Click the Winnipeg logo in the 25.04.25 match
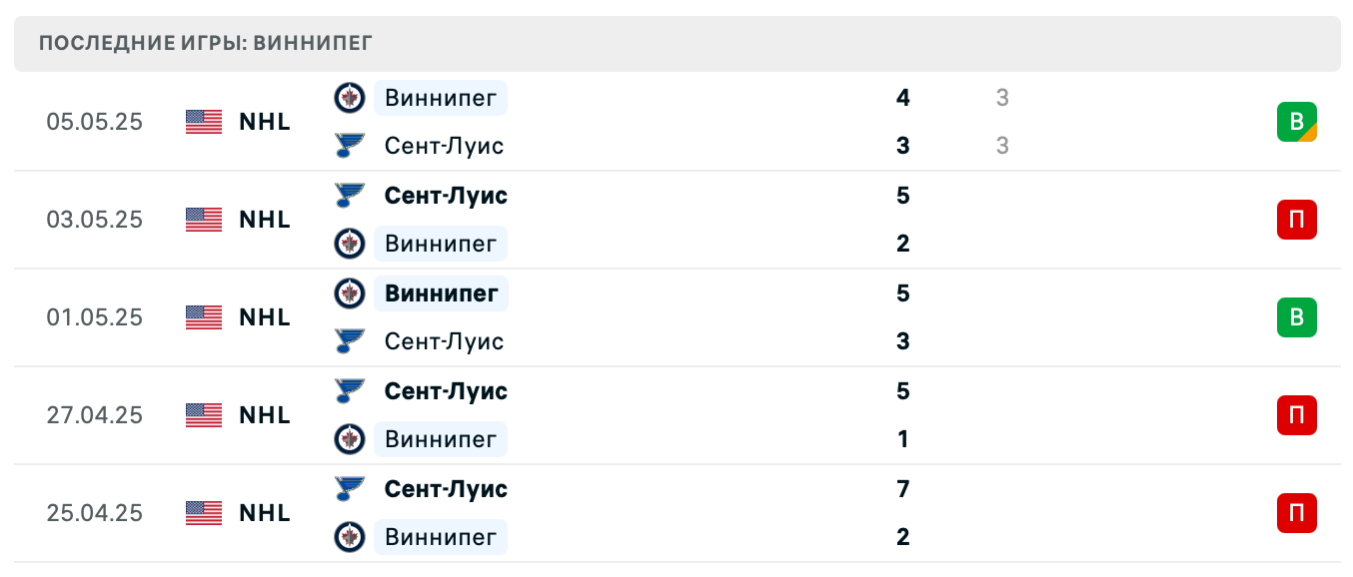This screenshot has width=1353, height=577. point(349,536)
